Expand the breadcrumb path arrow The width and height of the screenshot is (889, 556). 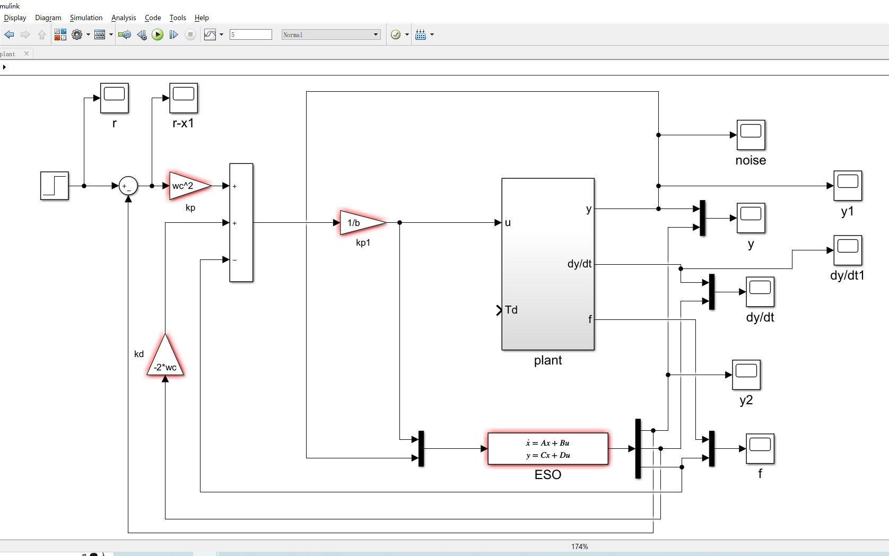4,67
